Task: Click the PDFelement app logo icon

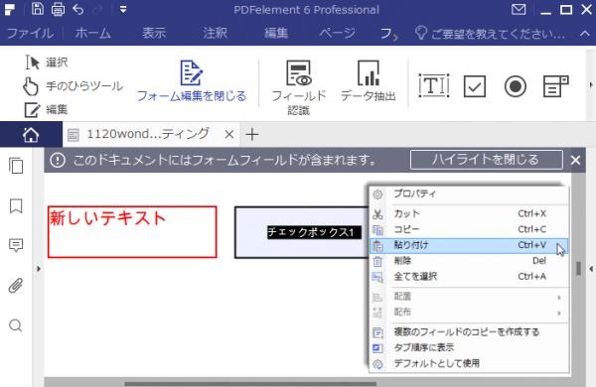Action: click(x=10, y=10)
